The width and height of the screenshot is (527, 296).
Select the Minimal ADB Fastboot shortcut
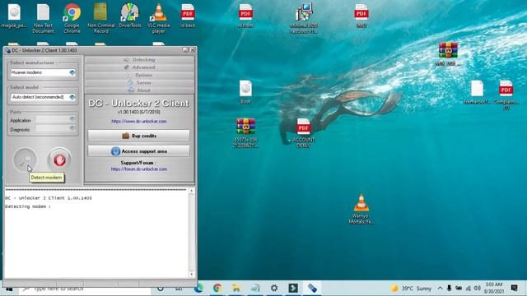coord(304,18)
